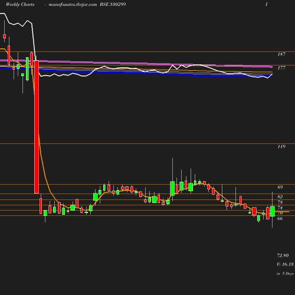295x295 pixels.
Task: Click the 89 price level label
Action: 280,187
